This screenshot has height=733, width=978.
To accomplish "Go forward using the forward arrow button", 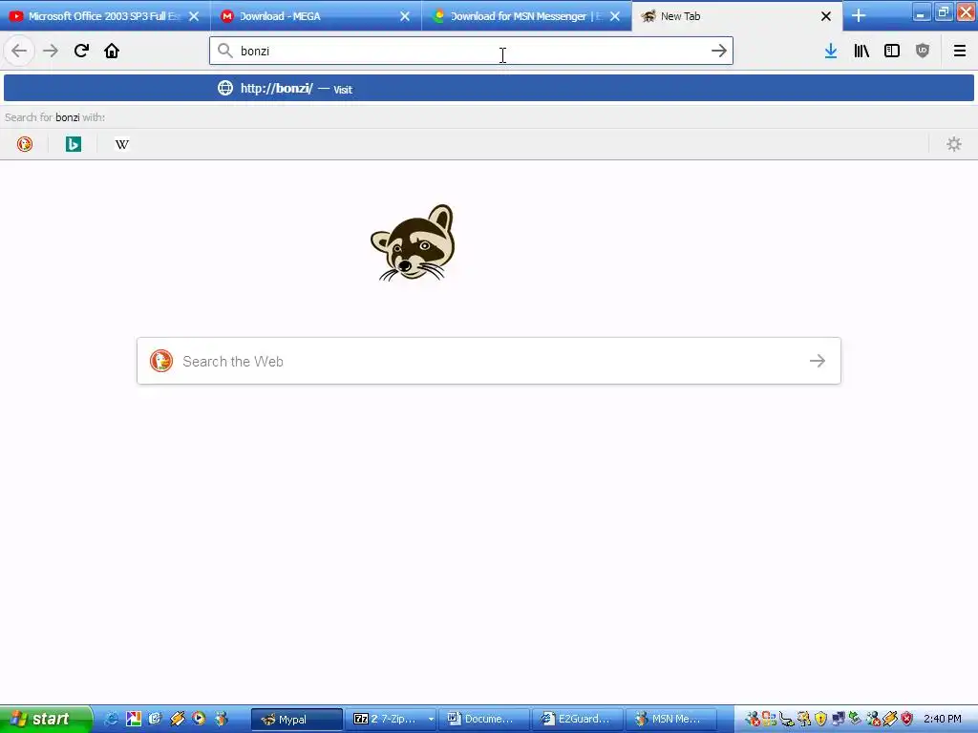I will [51, 52].
